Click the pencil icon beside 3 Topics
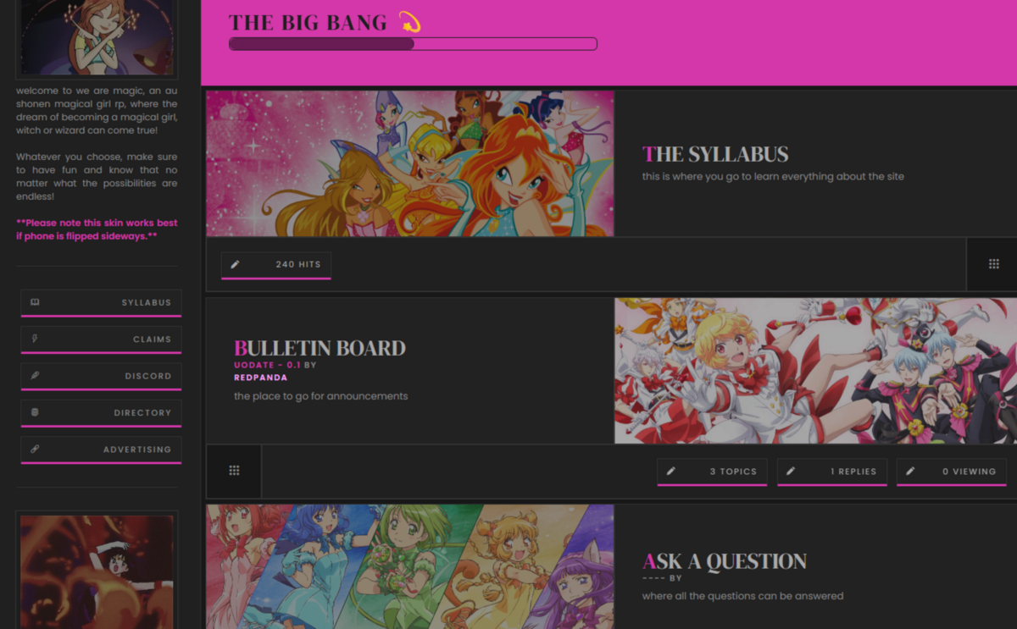The height and width of the screenshot is (629, 1017). 671,471
